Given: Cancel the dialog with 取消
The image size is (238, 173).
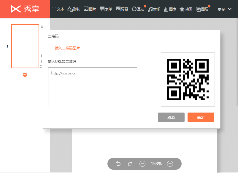Looking at the screenshot, I should point(171,117).
